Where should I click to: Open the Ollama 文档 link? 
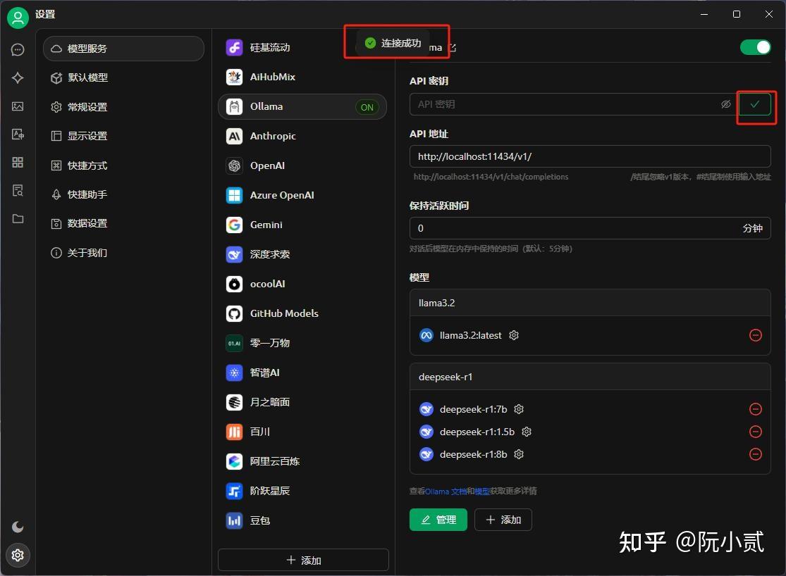pos(446,492)
